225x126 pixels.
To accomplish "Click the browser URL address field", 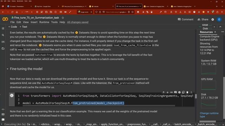I will [116, 12].
